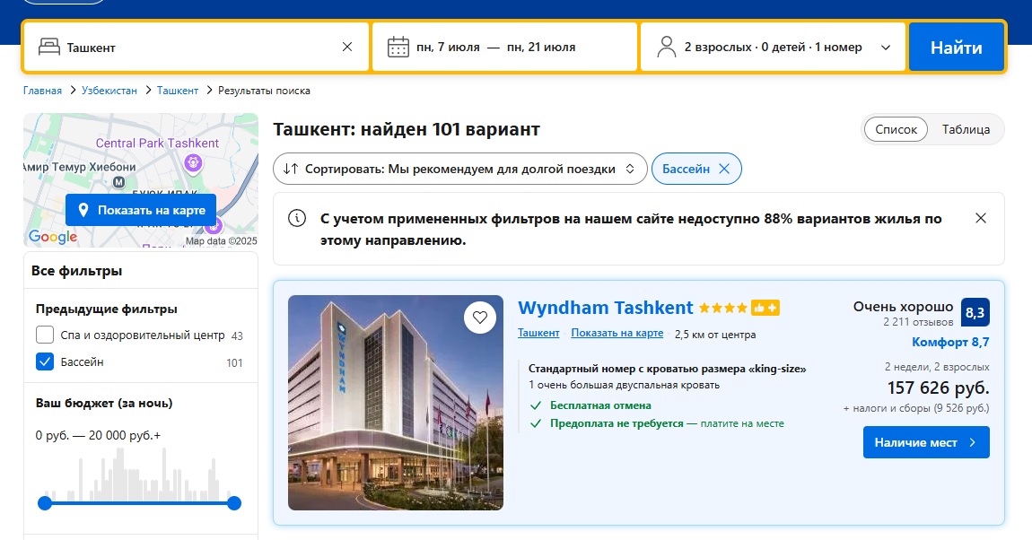Click Показать на карте map button
This screenshot has height=540, width=1032.
141,210
